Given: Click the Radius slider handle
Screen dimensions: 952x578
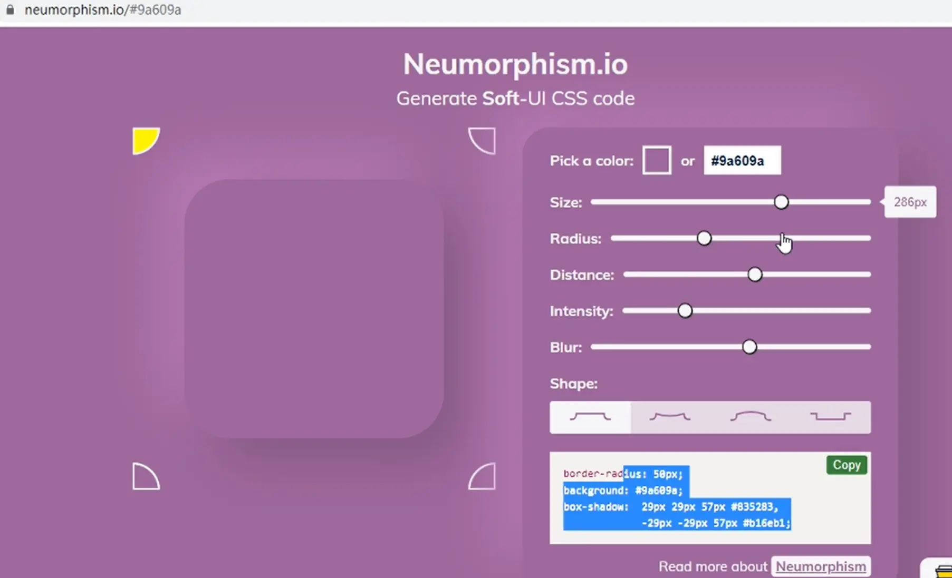Looking at the screenshot, I should (x=704, y=238).
